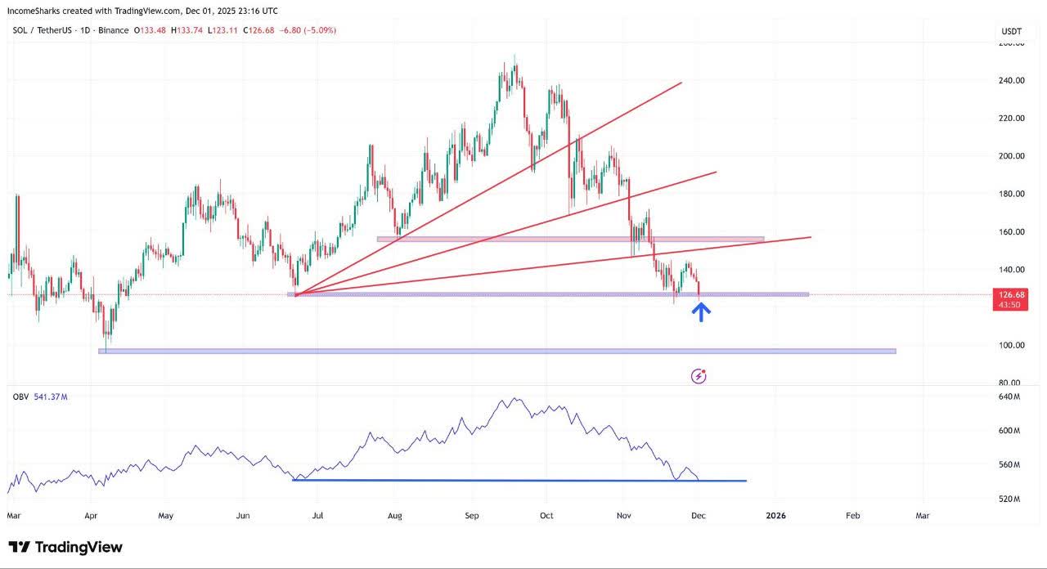Click the Feb label on time axis

852,516
